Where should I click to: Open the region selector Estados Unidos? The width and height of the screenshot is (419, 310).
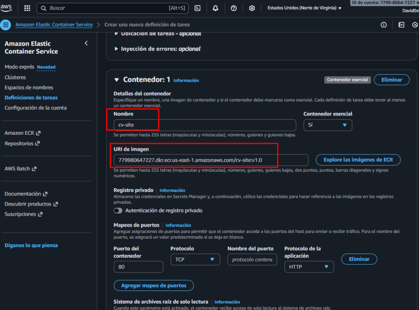point(304,8)
